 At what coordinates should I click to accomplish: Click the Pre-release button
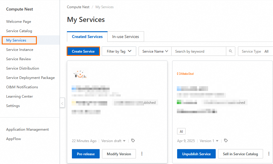pyautogui.click(x=86, y=154)
